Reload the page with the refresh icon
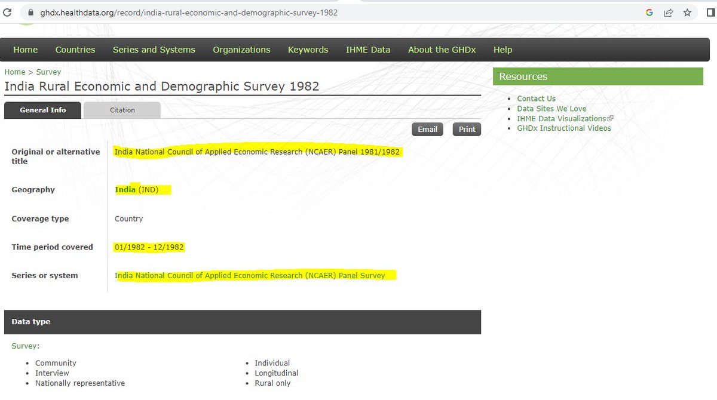 pyautogui.click(x=7, y=12)
